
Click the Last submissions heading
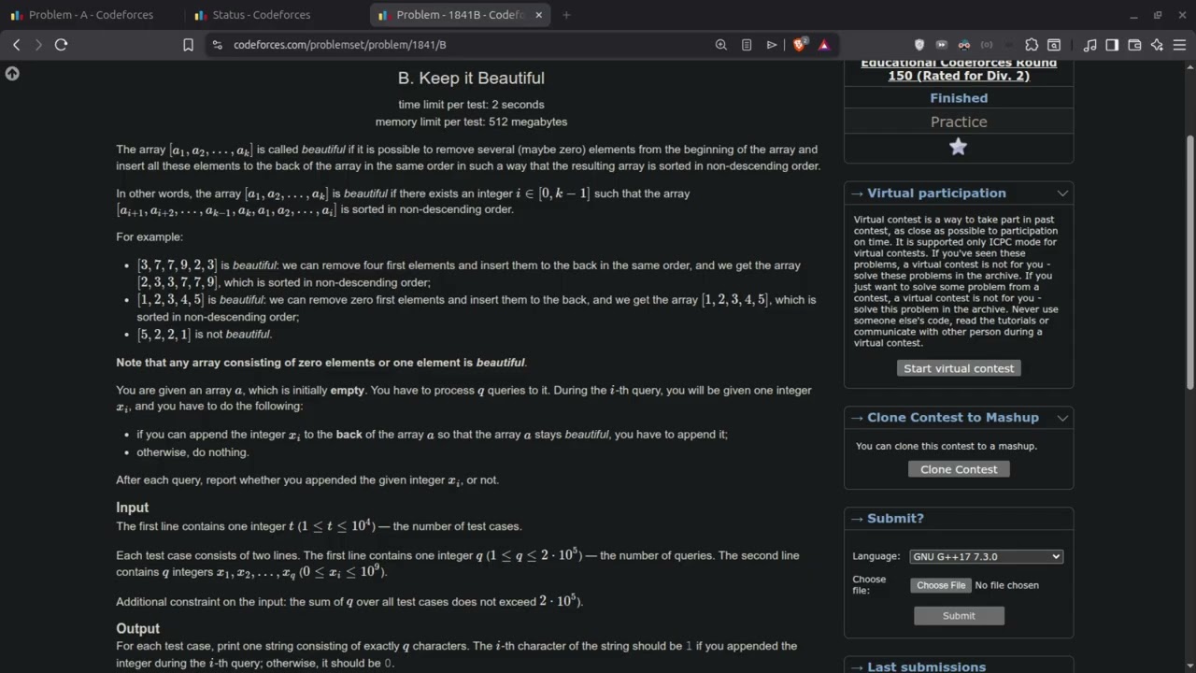pos(926,666)
